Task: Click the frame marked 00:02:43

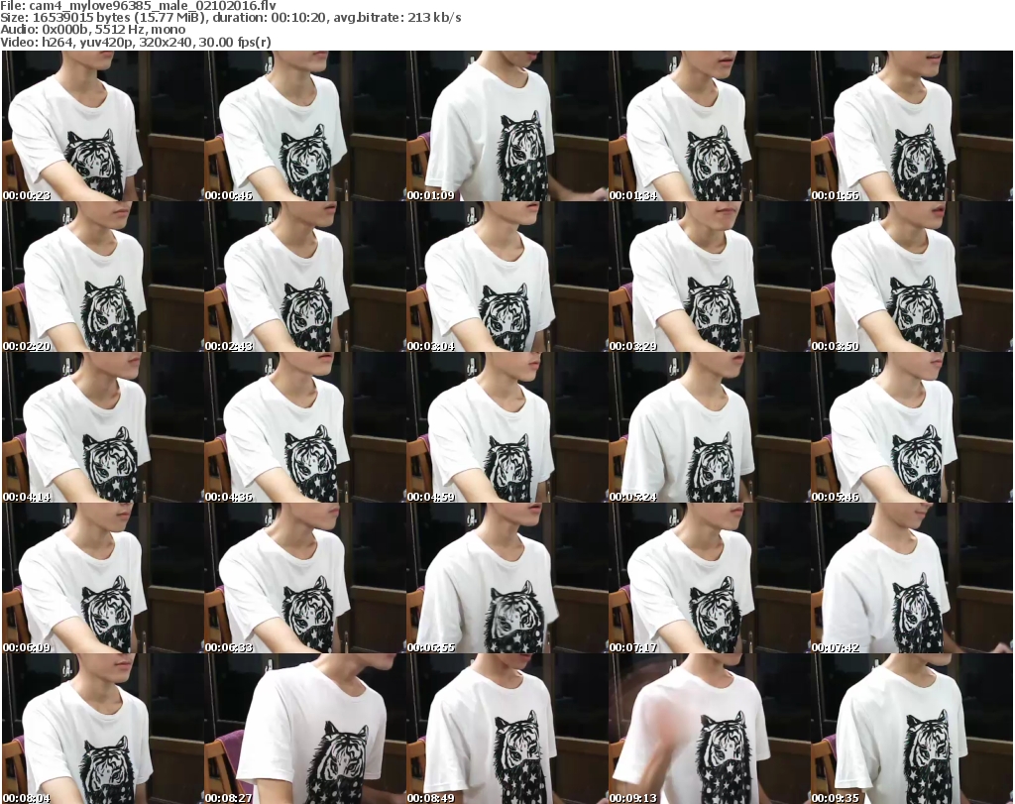Action: click(305, 277)
